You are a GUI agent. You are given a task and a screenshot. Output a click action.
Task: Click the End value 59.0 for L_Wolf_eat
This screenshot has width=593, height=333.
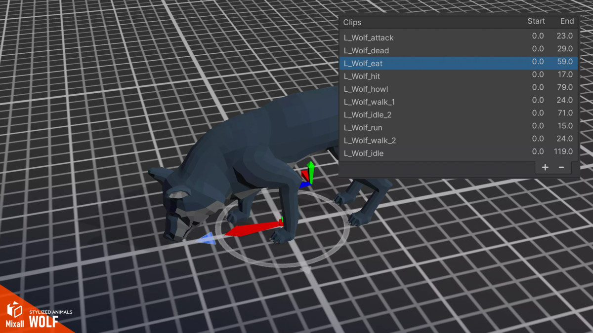click(564, 62)
